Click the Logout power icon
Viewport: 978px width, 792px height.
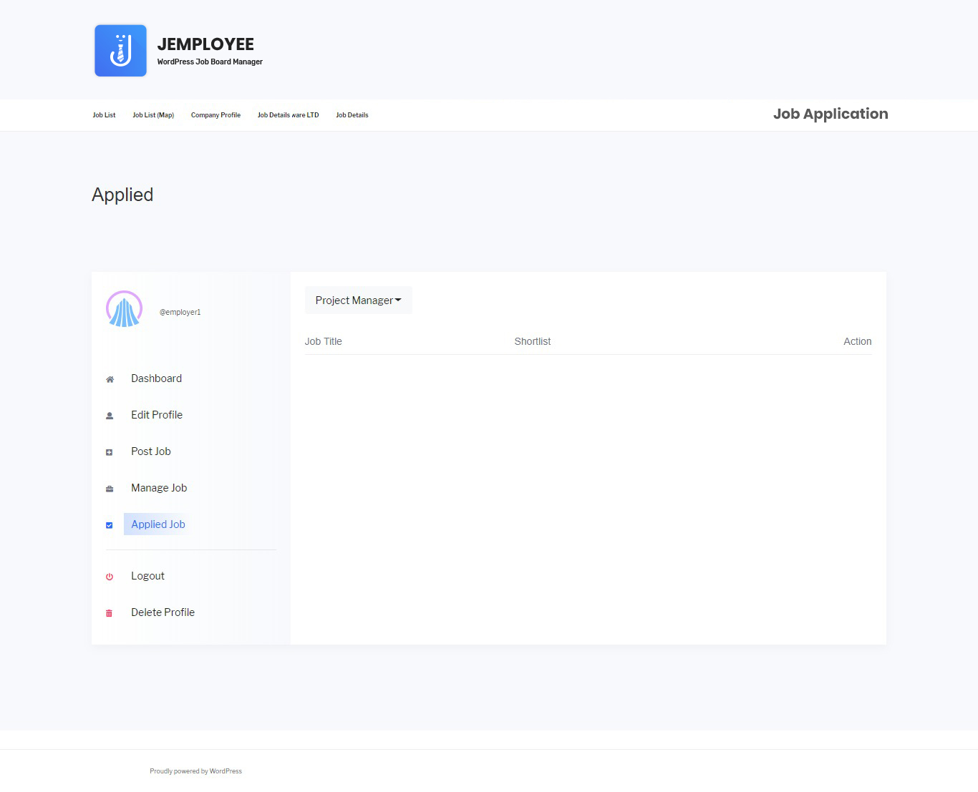tap(110, 577)
